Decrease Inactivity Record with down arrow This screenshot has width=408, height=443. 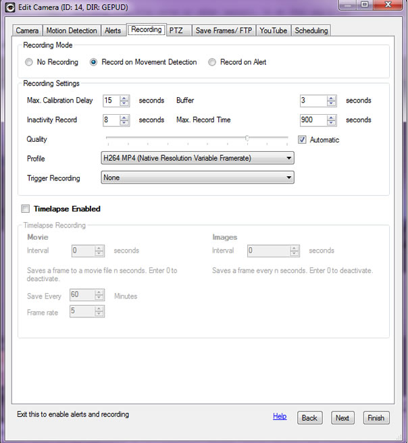(x=124, y=123)
